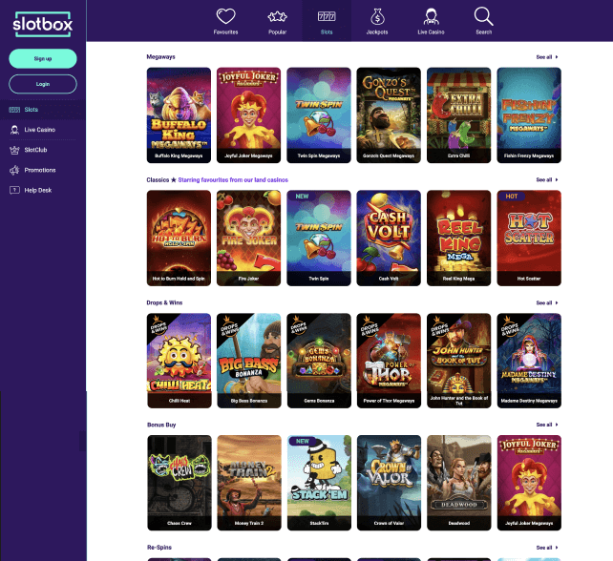Open Buffalo King Megaways game
The width and height of the screenshot is (613, 561).
click(x=179, y=115)
